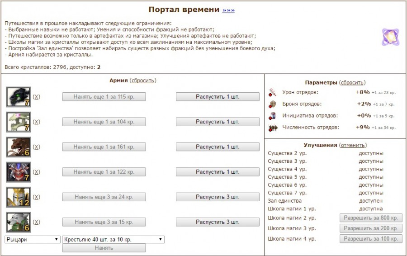Click the unit armor parameter icon

[x=273, y=104]
